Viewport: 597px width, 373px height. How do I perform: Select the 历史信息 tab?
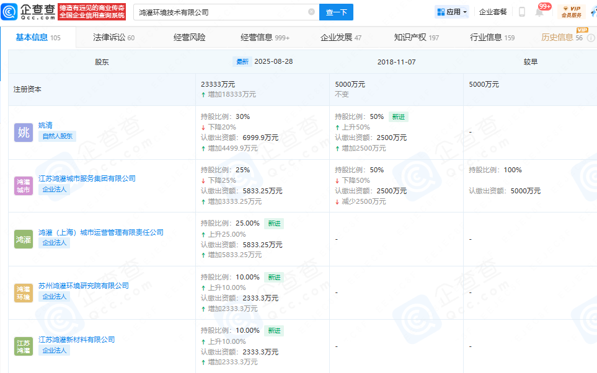pyautogui.click(x=562, y=37)
